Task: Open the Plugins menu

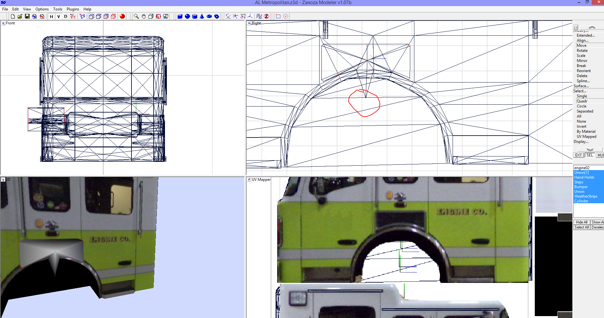Action: tap(72, 9)
